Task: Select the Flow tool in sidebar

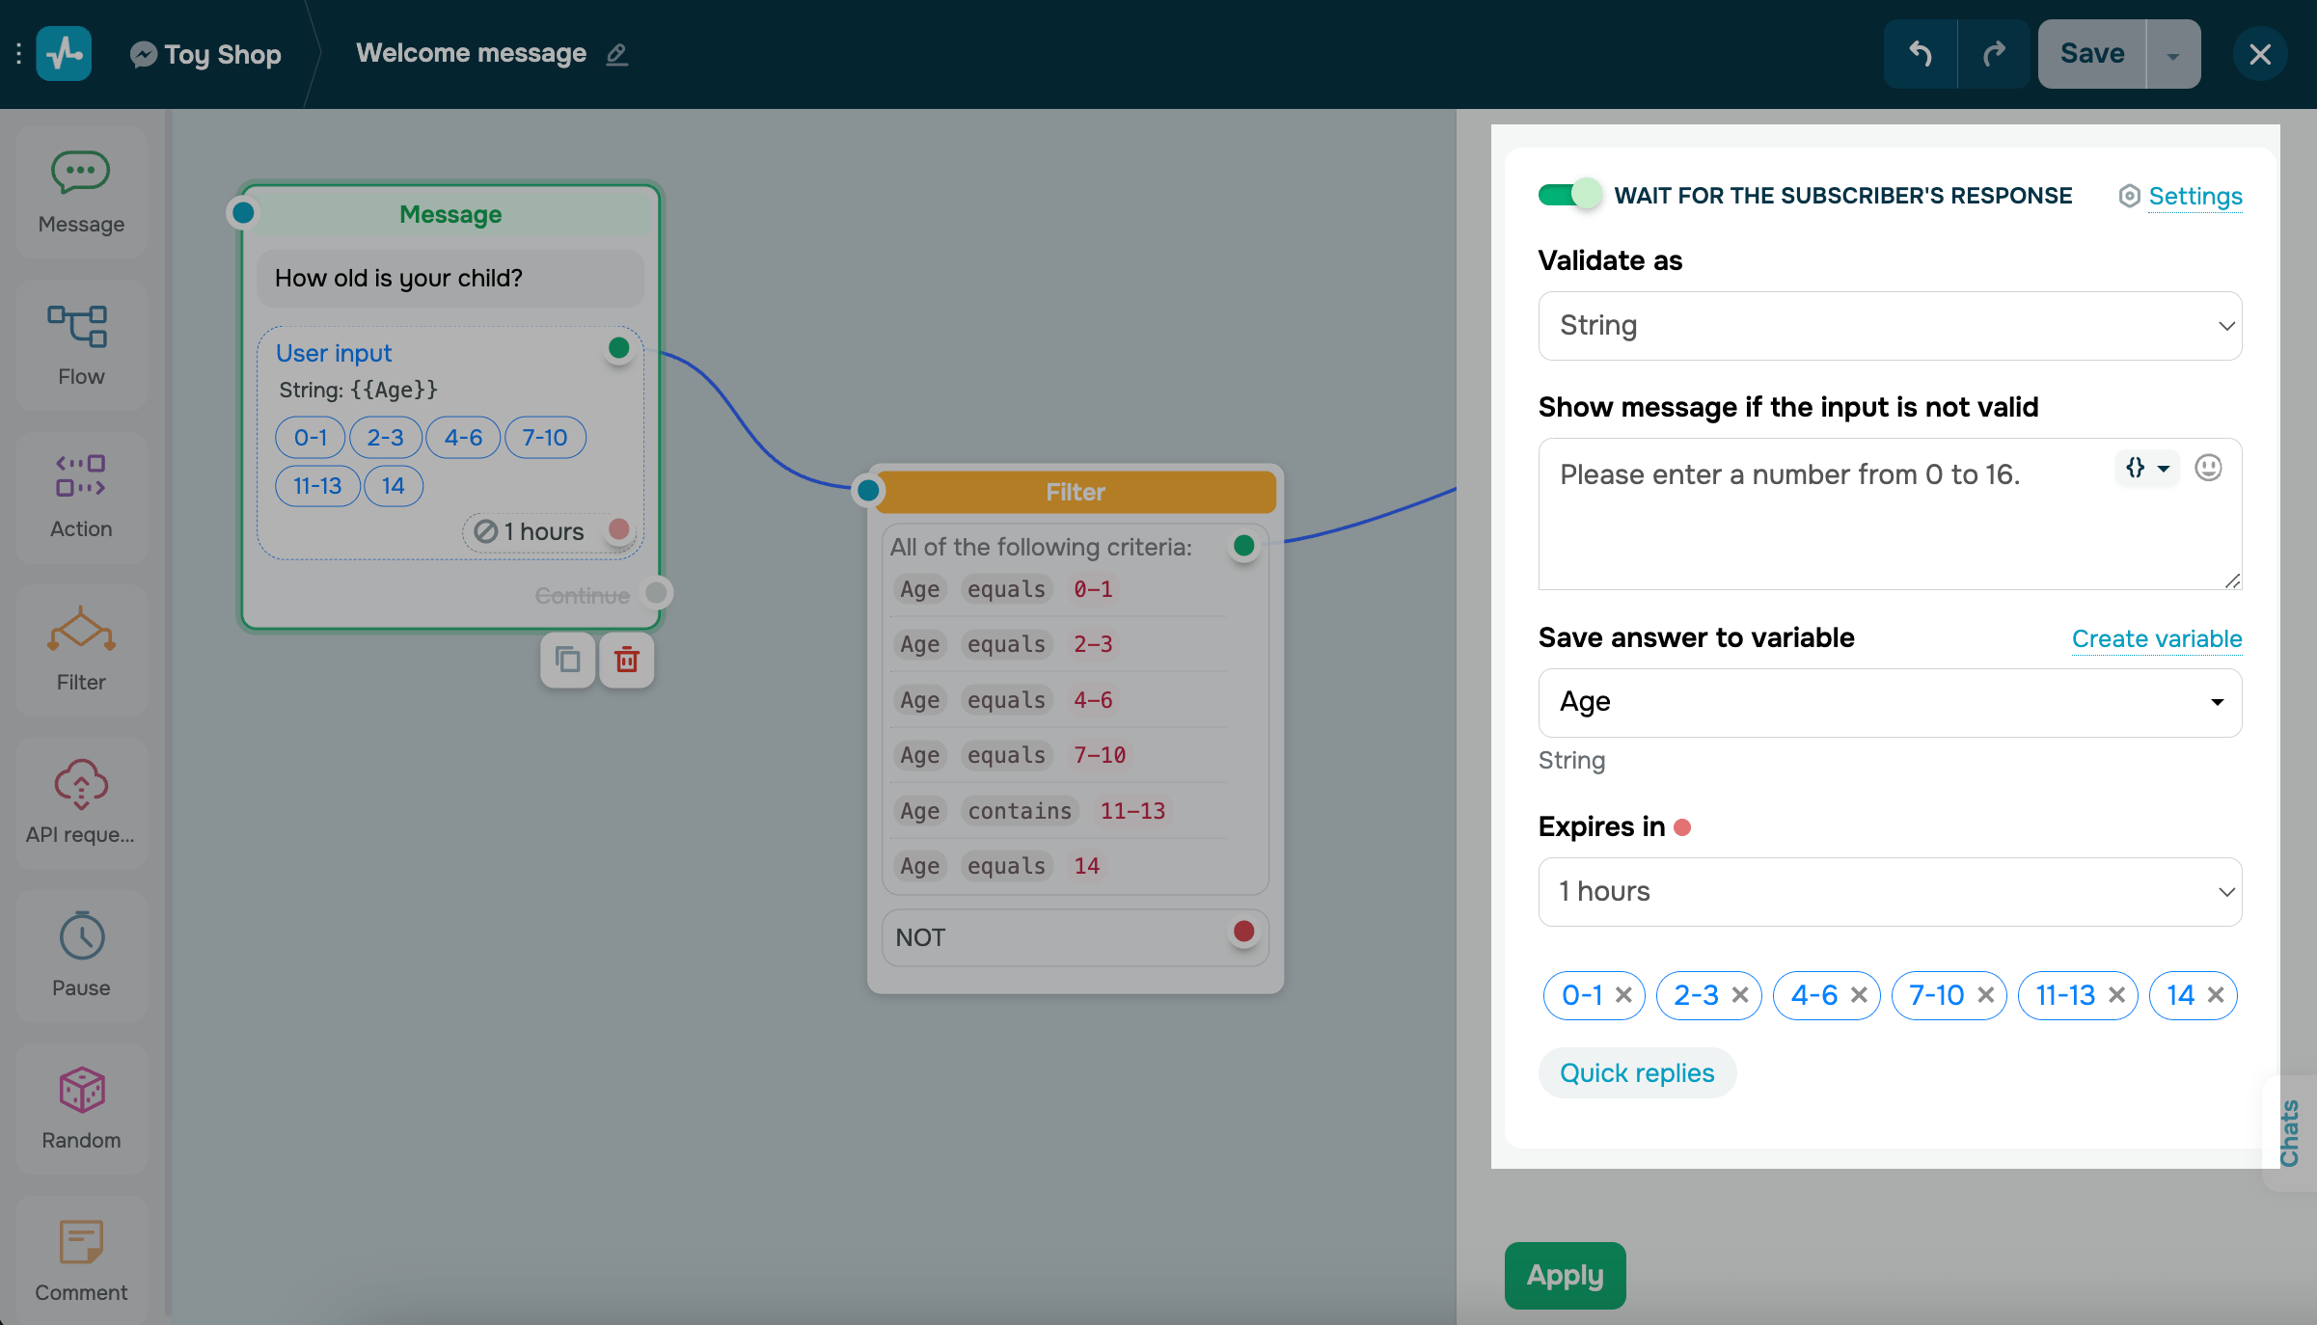Action: [x=81, y=343]
